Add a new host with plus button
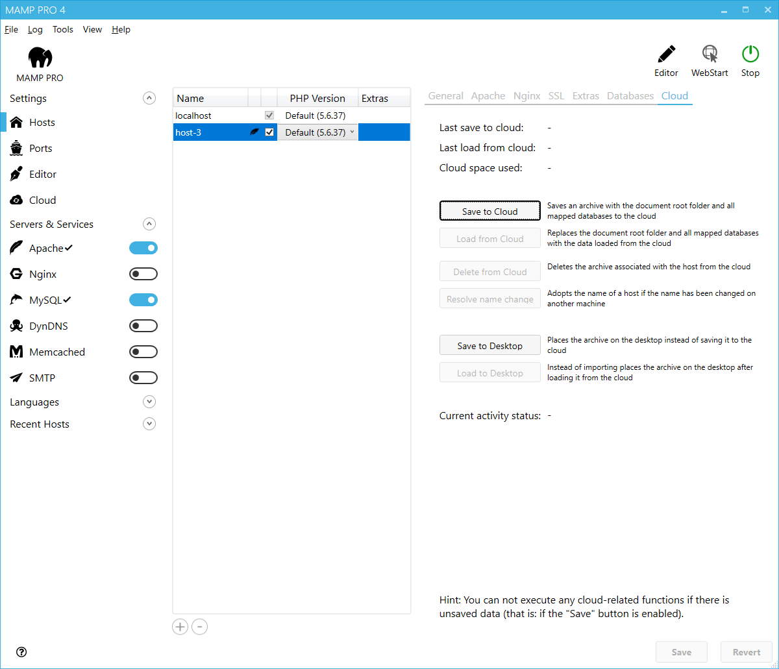Image resolution: width=779 pixels, height=669 pixels. pyautogui.click(x=180, y=627)
